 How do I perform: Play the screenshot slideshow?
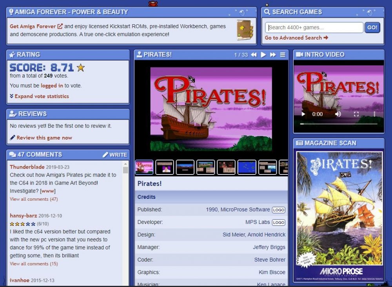(x=263, y=55)
